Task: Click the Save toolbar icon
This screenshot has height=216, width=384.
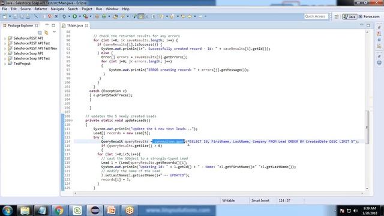Action: 15,16
